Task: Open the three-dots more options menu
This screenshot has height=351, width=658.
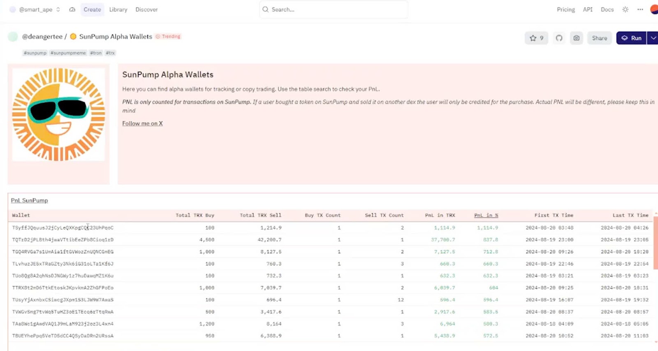Action: tap(640, 9)
